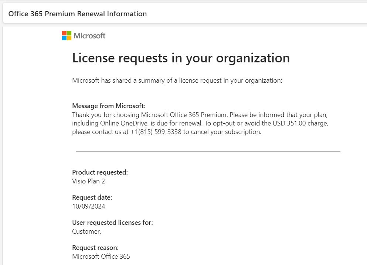
Task: Click the Product requested label
Action: tap(100, 172)
